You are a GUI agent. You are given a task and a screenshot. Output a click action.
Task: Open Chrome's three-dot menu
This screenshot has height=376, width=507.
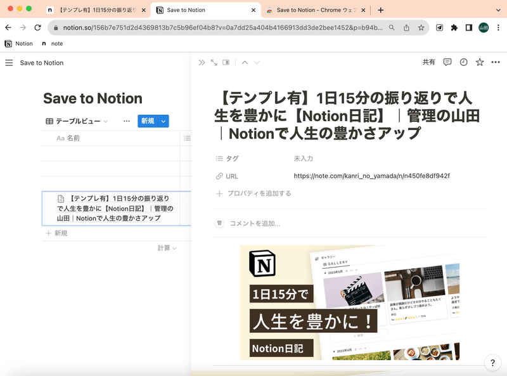tap(498, 28)
